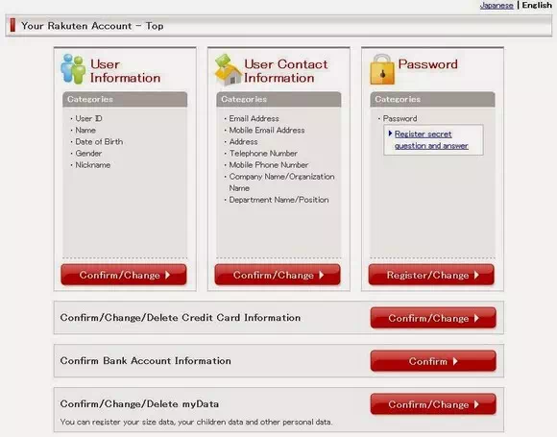Click the arrow bullet beside Register secret question

[391, 134]
